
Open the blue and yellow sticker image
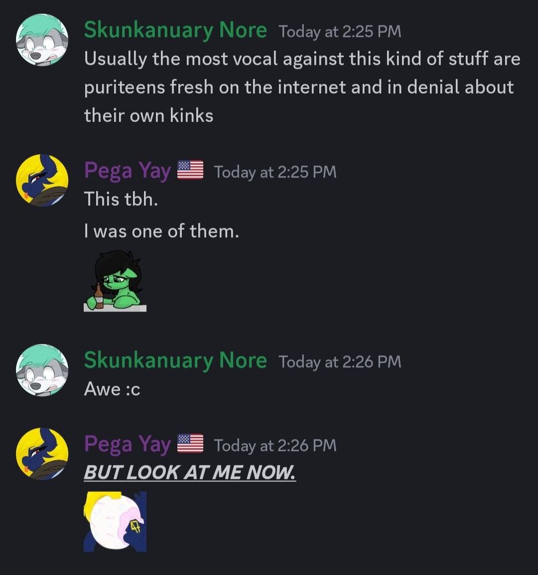coord(115,522)
